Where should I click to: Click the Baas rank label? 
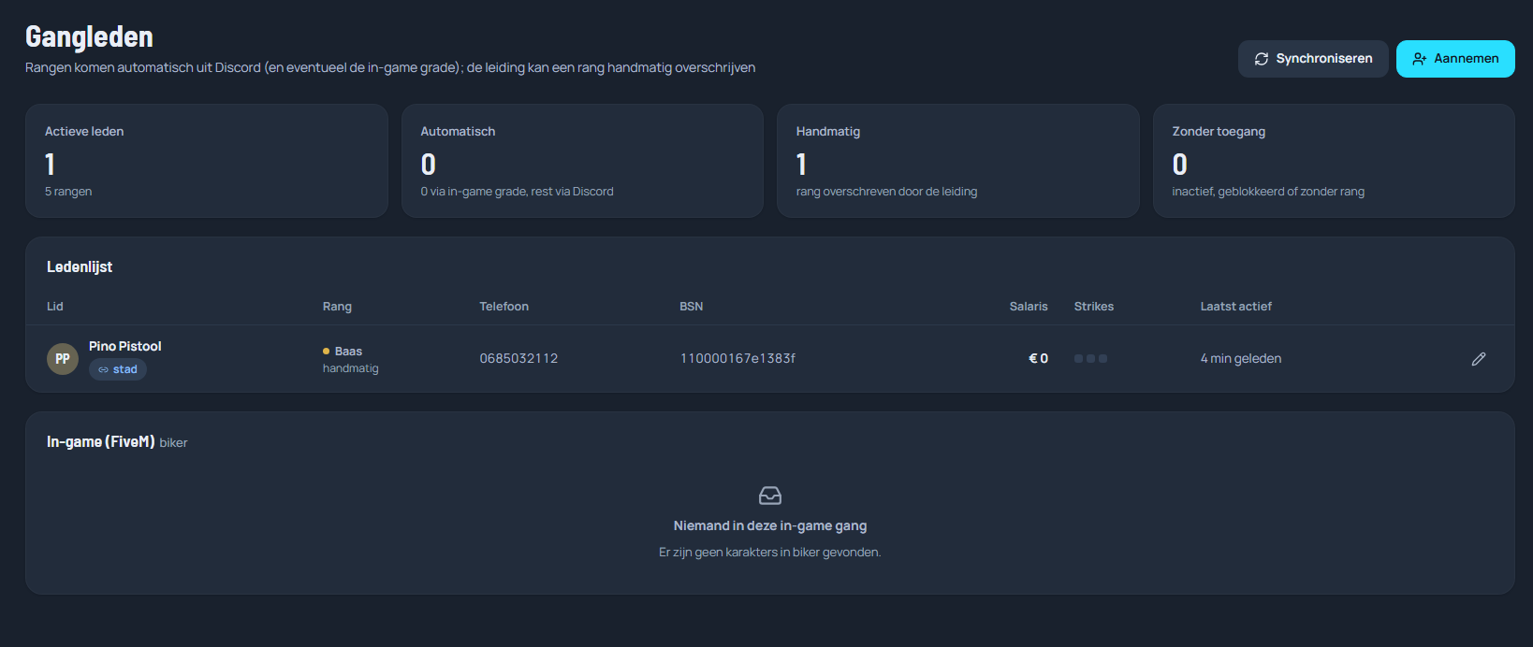coord(348,352)
